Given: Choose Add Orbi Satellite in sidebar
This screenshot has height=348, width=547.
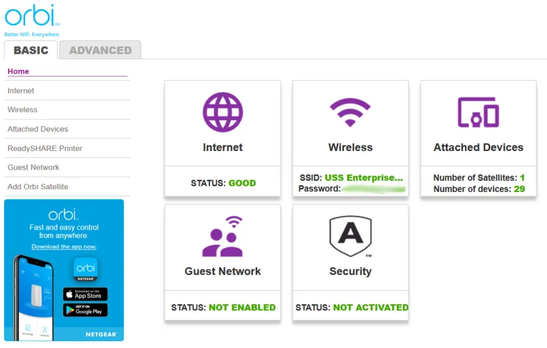Looking at the screenshot, I should tap(38, 187).
